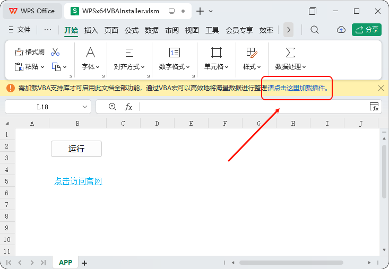Expand the Number Format (数字格式) dropdown
This screenshot has height=269, width=389.
coord(174,67)
